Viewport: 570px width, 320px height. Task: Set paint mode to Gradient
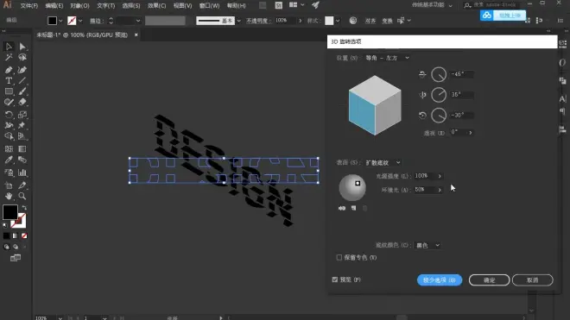[16, 236]
